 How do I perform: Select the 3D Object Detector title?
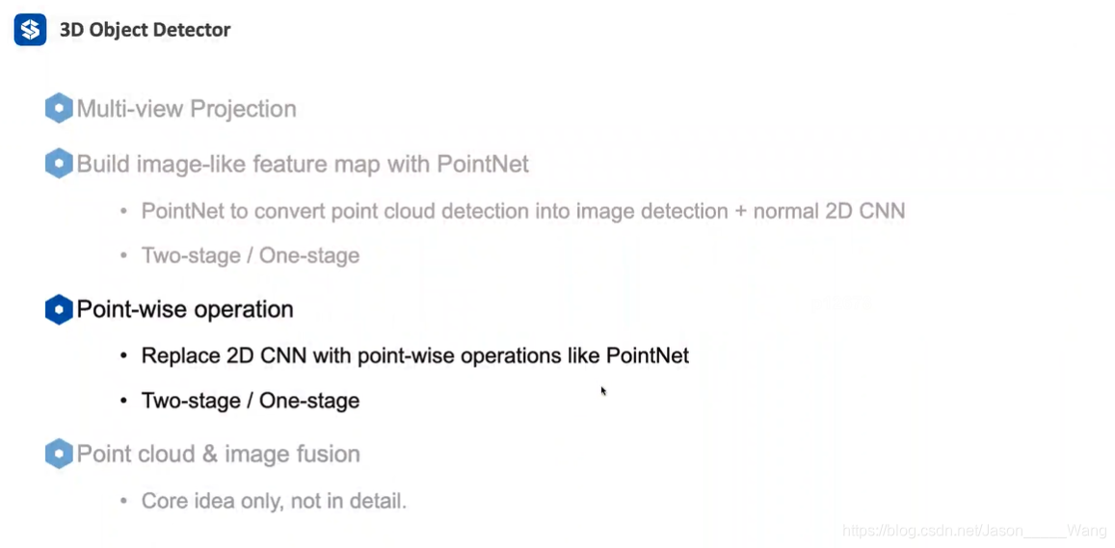[x=146, y=30]
